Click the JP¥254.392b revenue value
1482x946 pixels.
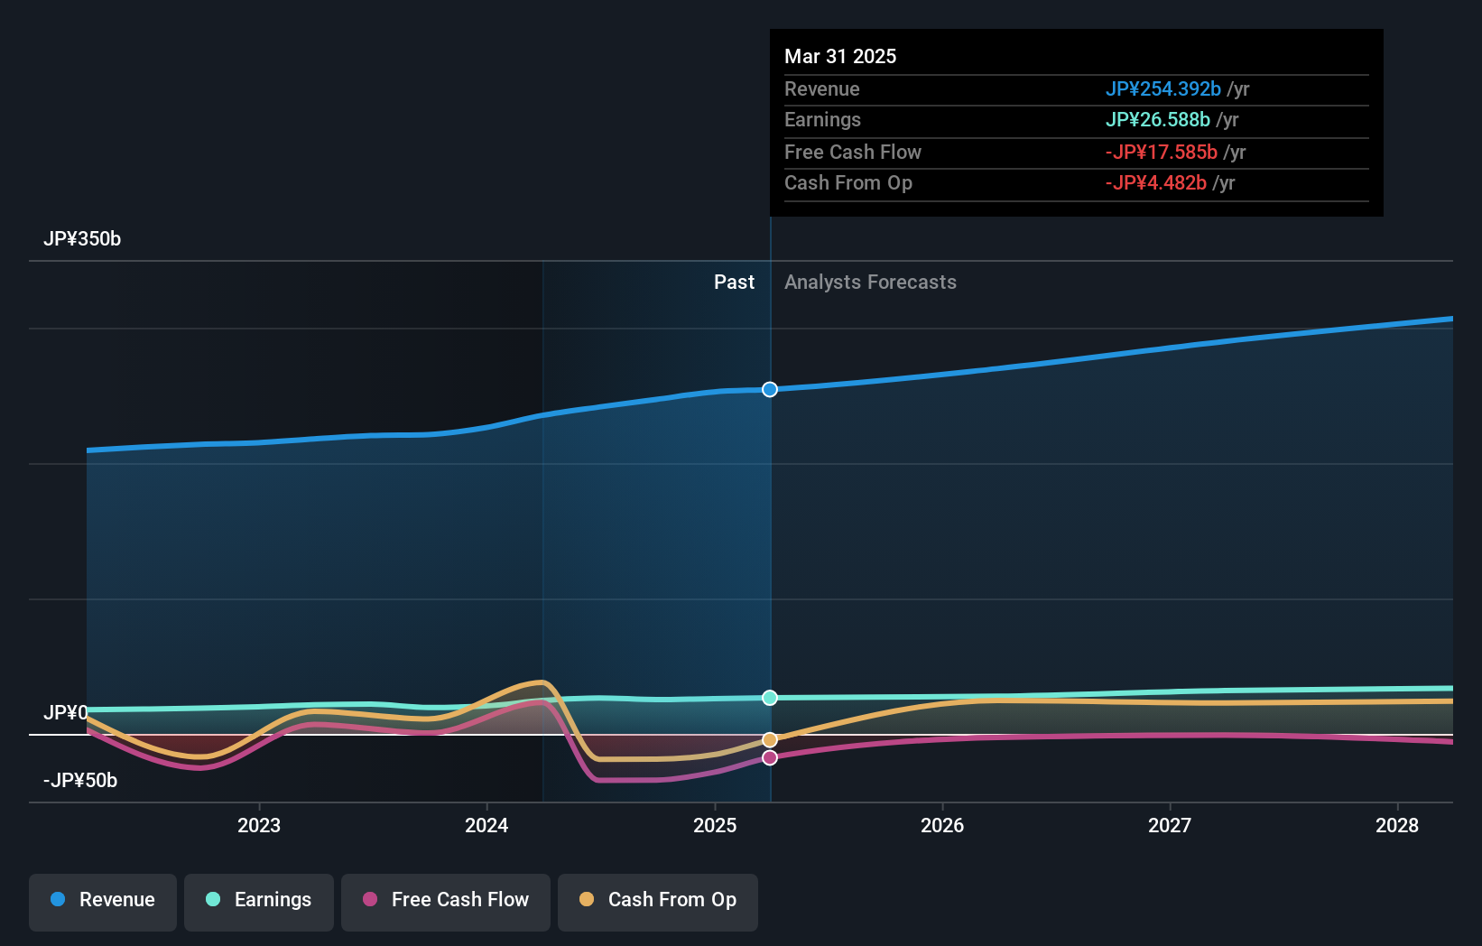1163,89
